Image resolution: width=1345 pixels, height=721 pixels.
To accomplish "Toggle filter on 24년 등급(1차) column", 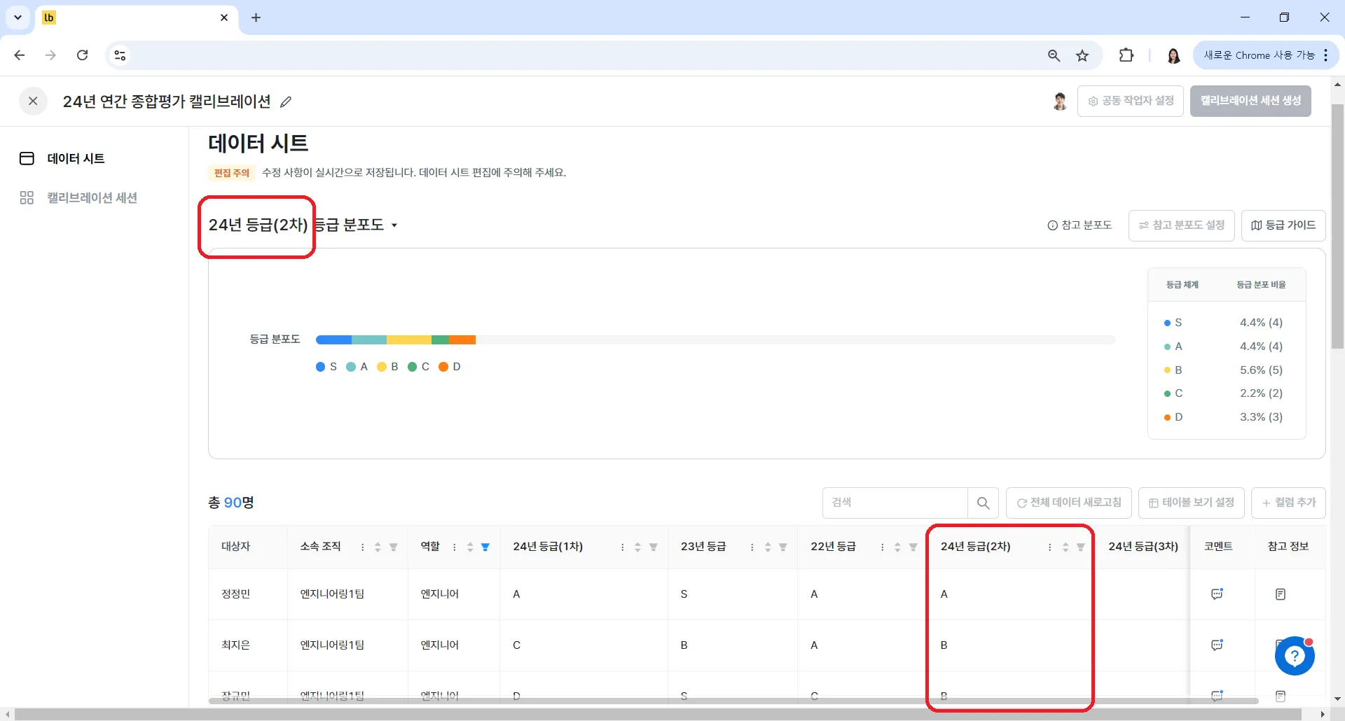I will (653, 547).
